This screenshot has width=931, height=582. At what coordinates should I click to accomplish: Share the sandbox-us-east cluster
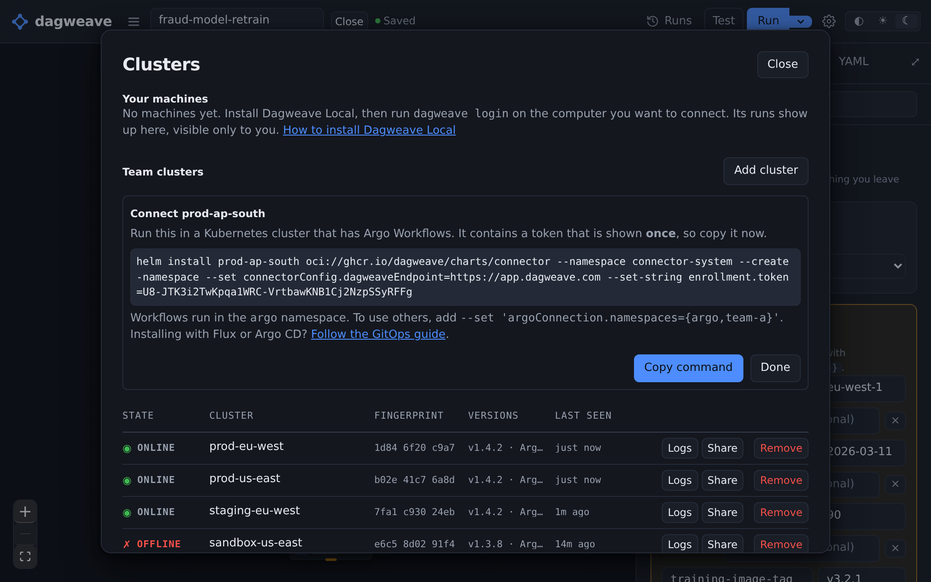pyautogui.click(x=722, y=544)
